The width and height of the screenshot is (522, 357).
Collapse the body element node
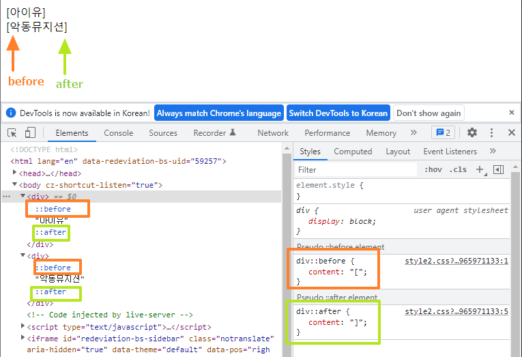(x=14, y=184)
